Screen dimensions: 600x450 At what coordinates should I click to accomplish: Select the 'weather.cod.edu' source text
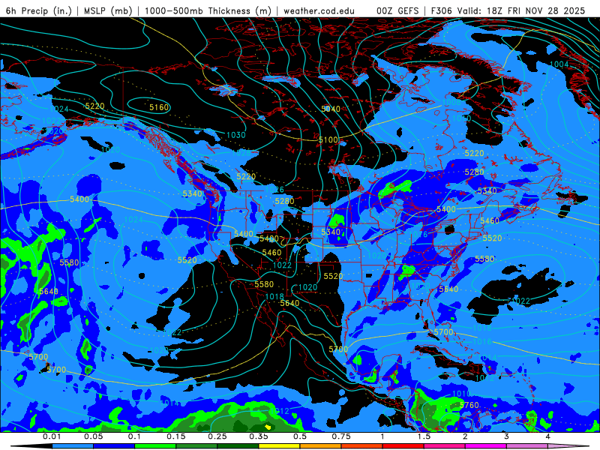pos(319,10)
